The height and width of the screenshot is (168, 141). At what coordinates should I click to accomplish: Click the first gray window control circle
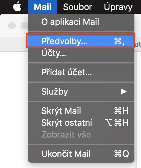pyautogui.click(x=12, y=26)
